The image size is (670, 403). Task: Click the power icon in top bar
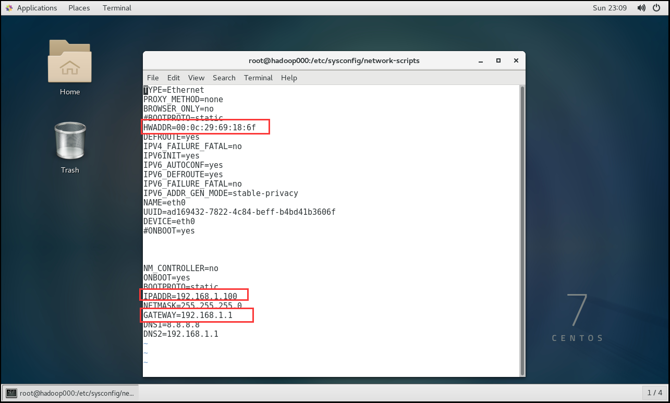coord(657,8)
